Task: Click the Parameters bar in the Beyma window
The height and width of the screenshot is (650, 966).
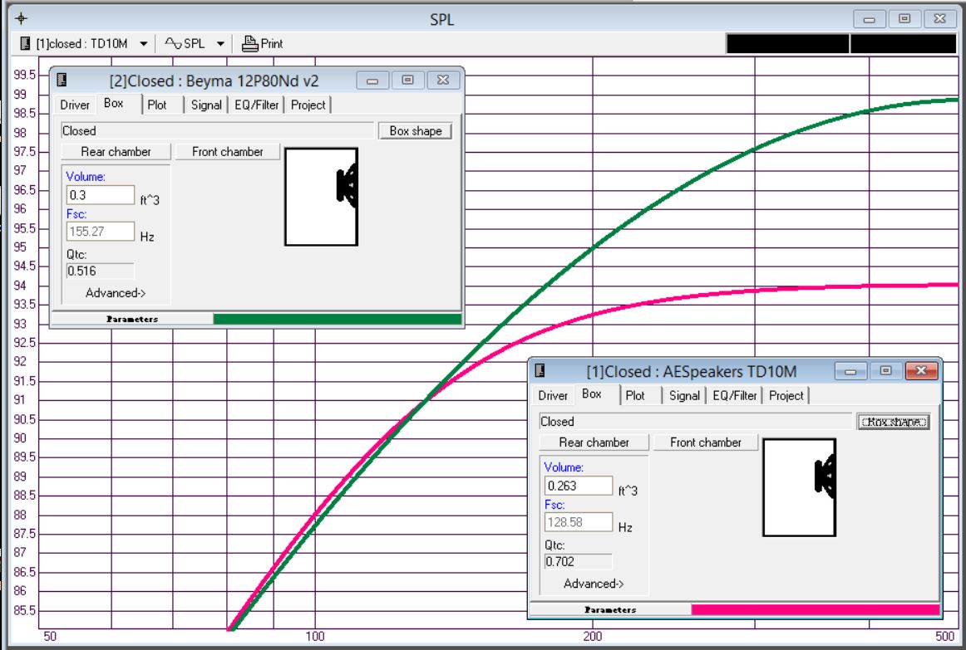Action: tap(132, 319)
